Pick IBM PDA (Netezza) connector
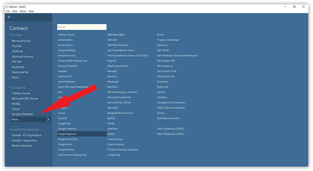The height and width of the screenshot is (171, 313). 118,45
